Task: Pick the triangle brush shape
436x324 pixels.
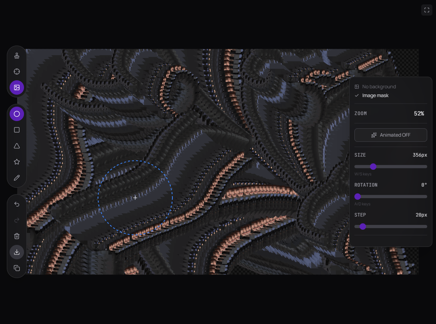Action: pyautogui.click(x=17, y=146)
